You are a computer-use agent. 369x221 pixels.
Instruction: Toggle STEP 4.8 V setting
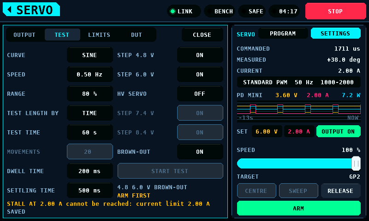[x=200, y=55]
